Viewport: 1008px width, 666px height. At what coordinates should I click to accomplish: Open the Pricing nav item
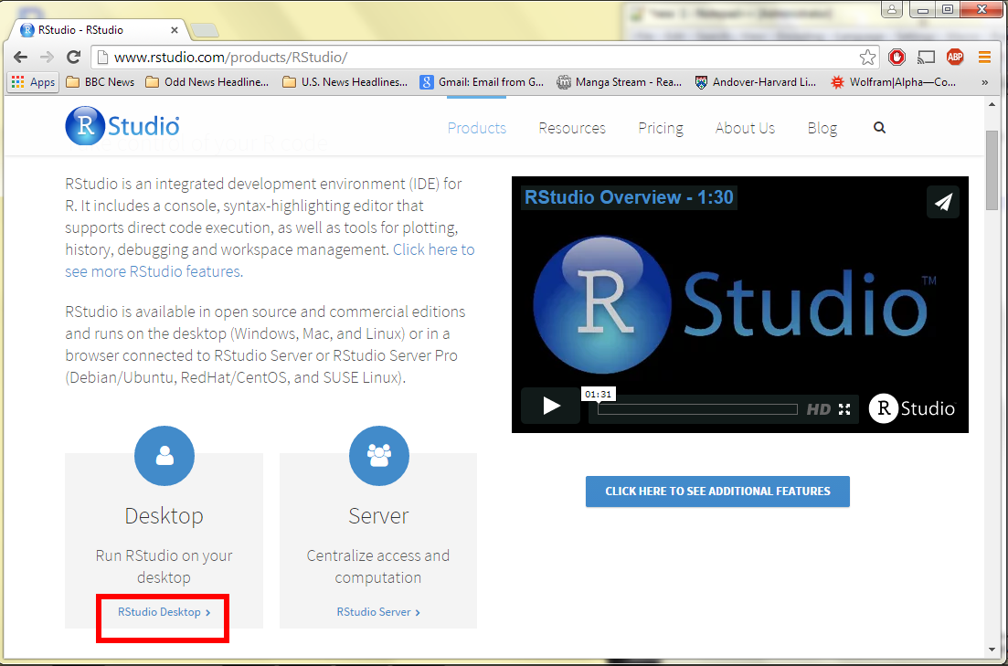[x=661, y=128]
